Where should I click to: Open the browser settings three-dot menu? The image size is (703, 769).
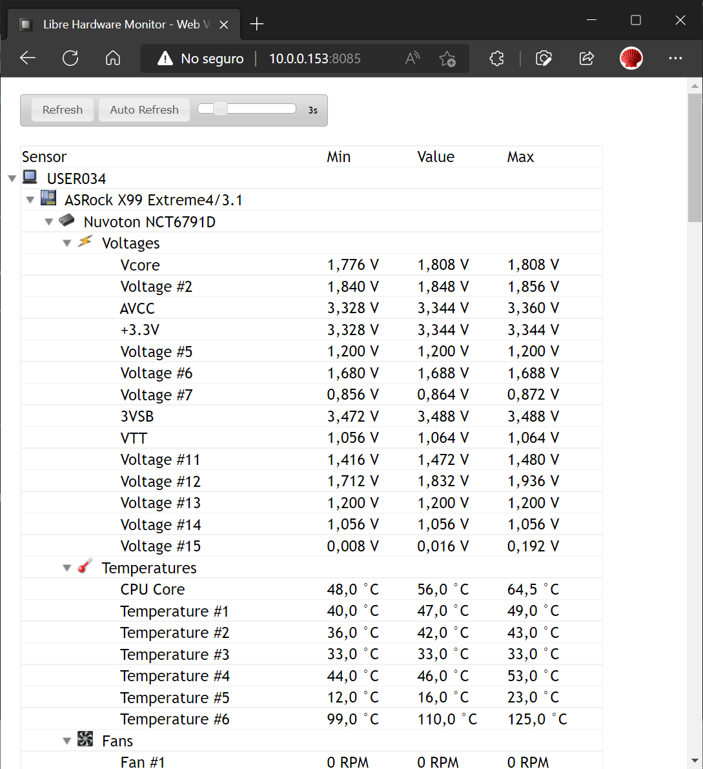point(675,58)
